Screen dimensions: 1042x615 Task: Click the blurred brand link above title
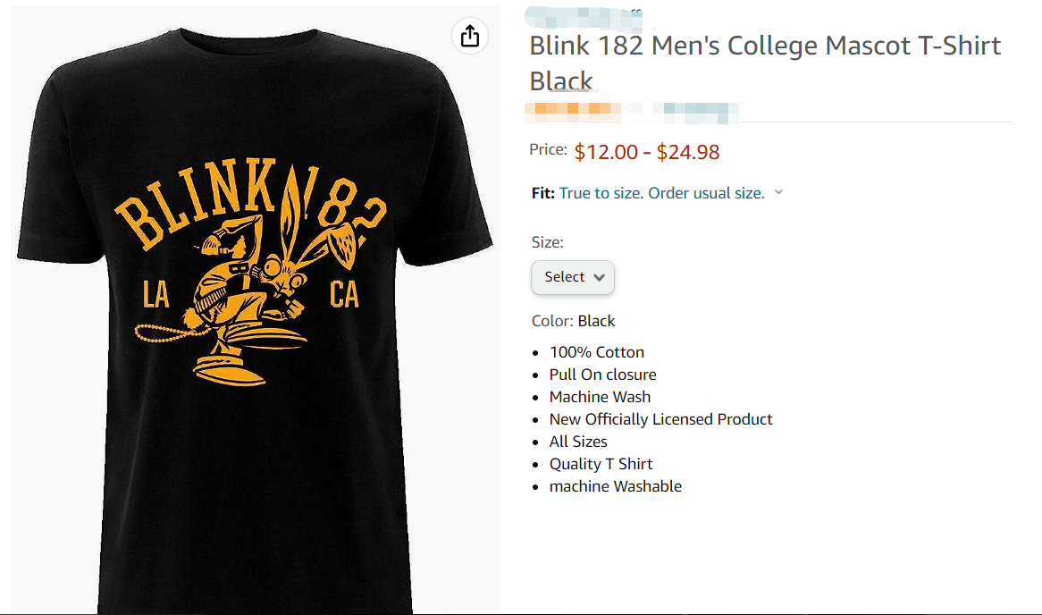(x=584, y=17)
